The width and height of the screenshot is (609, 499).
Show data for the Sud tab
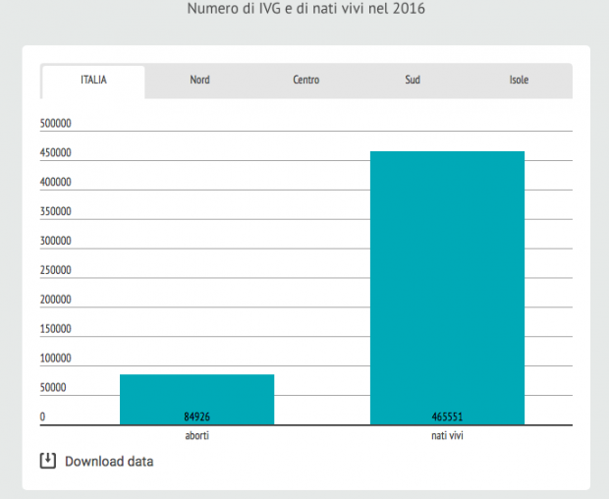[413, 81]
